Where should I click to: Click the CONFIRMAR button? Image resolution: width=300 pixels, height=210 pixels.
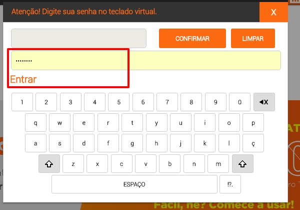coord(192,39)
